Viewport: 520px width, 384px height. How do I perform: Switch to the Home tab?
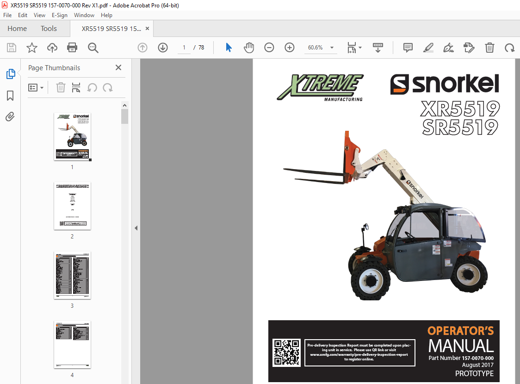tap(17, 29)
